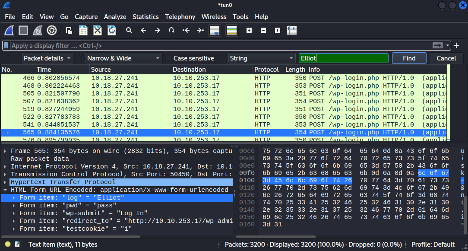Open the Statistics menu
This screenshot has height=251, width=468.
coord(145,17)
